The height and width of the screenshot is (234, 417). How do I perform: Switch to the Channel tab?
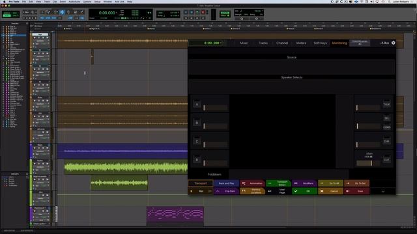click(x=282, y=43)
